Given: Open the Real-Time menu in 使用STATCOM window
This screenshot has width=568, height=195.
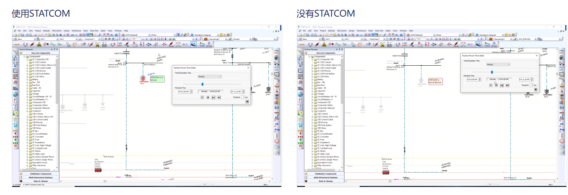Looking at the screenshot, I should 94,30.
